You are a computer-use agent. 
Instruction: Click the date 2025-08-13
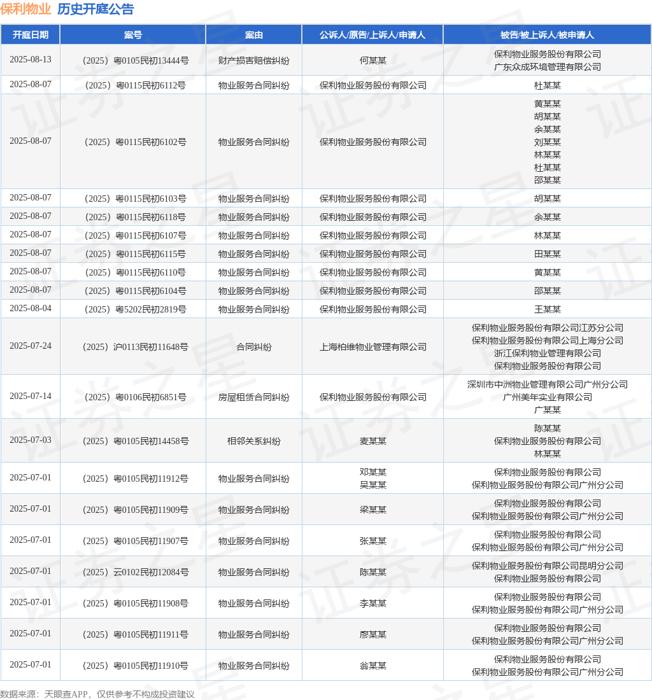click(31, 59)
